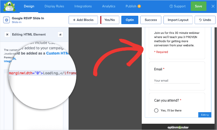
Task: Click the paused status icon beside Publish
Action: 139,6
